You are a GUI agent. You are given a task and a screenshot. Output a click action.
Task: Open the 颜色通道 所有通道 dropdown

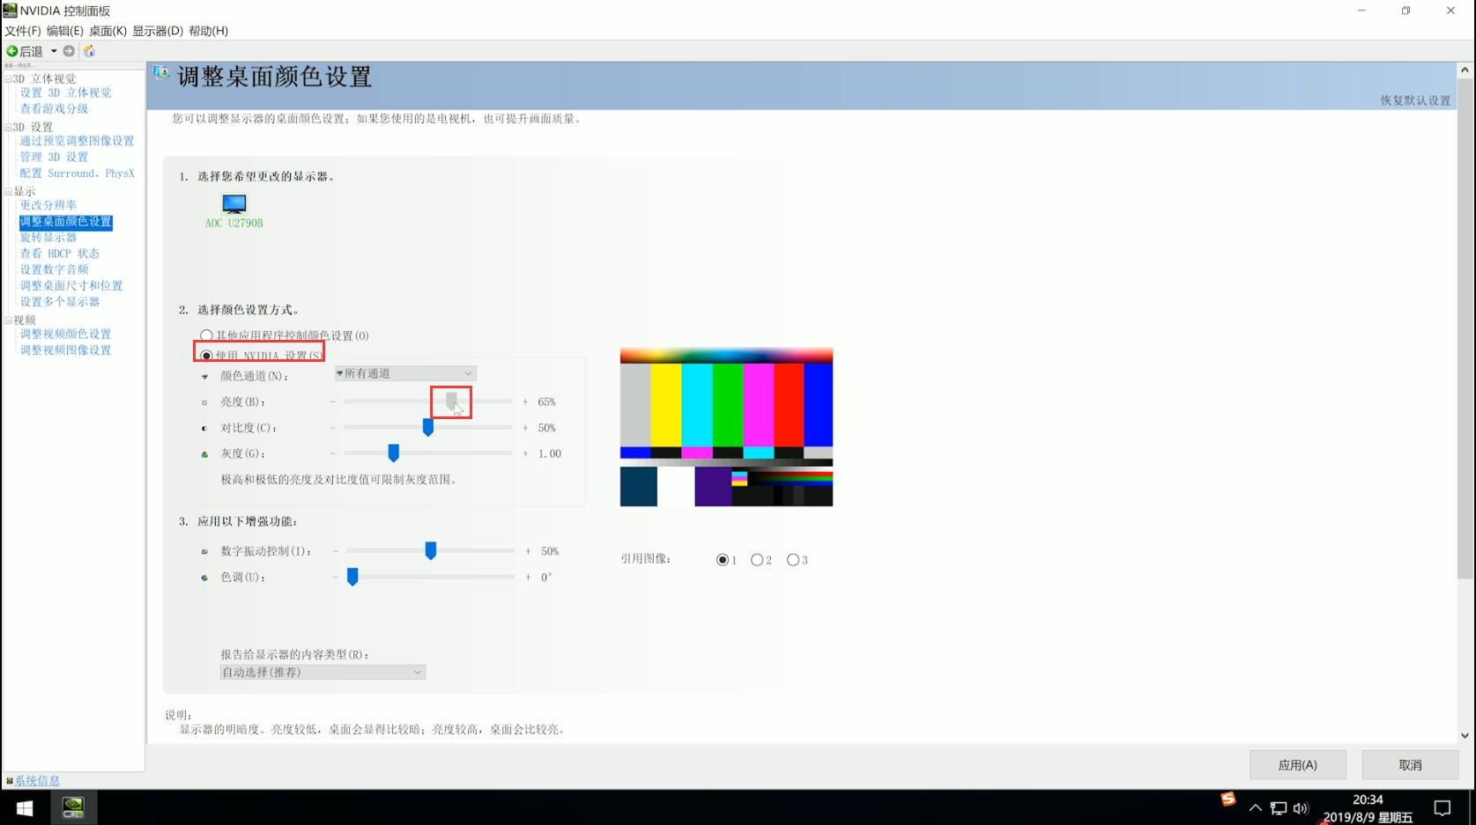point(405,373)
